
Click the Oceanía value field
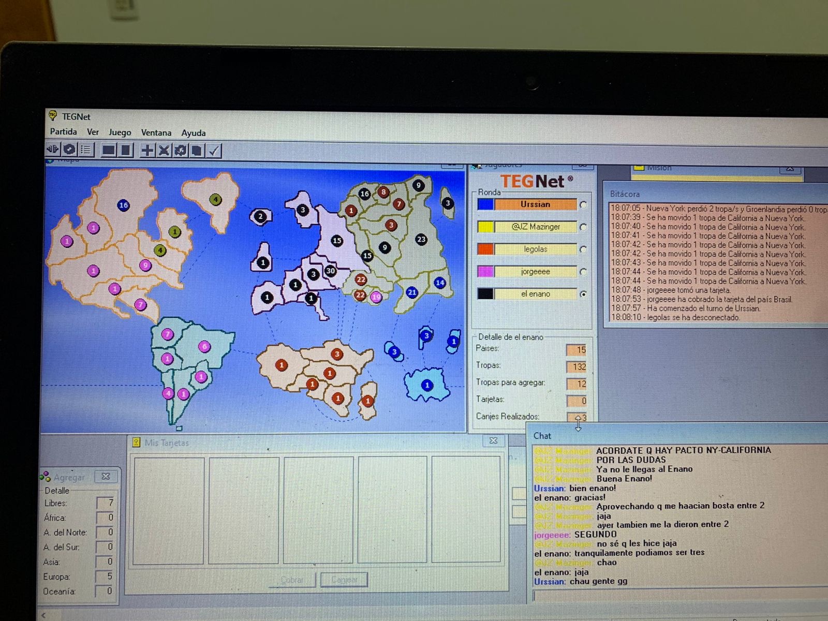click(x=105, y=590)
